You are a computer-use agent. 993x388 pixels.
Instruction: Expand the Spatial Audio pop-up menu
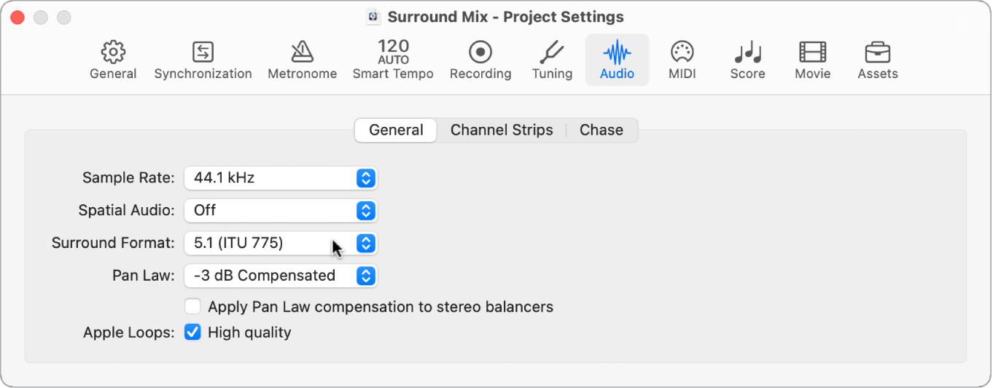pos(281,210)
